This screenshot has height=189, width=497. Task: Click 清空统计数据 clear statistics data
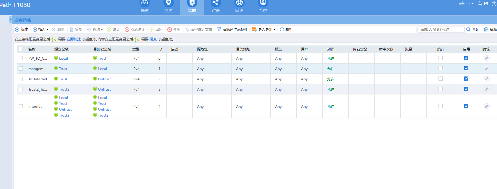point(199,30)
